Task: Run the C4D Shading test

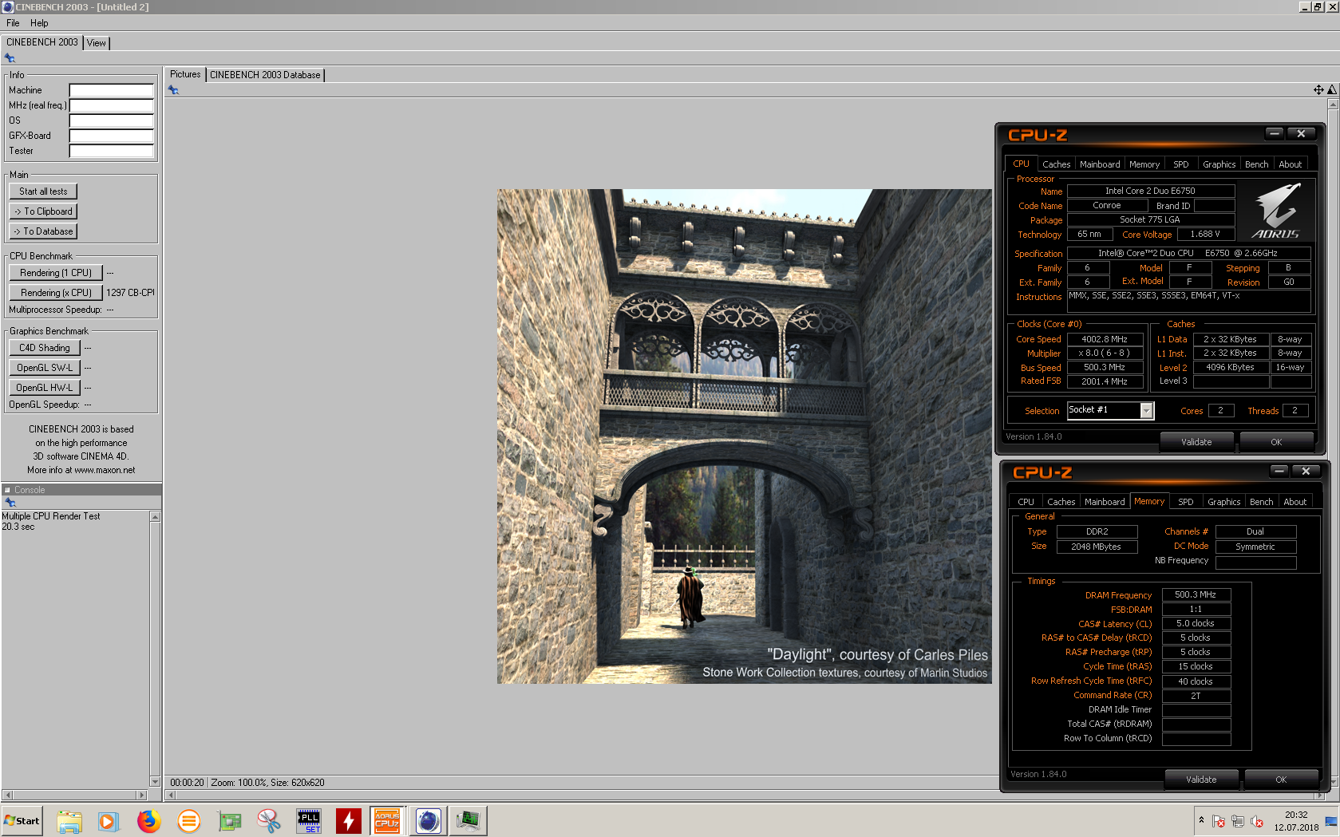Action: [x=45, y=348]
